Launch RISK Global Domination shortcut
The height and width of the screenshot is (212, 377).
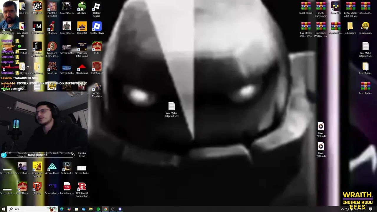[82, 190]
